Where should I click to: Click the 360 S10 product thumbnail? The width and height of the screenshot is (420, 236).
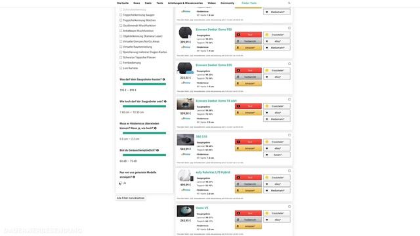click(x=185, y=140)
